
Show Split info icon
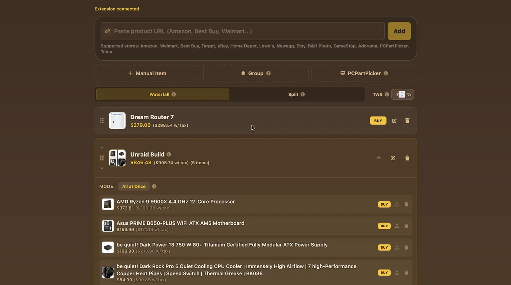pos(303,94)
